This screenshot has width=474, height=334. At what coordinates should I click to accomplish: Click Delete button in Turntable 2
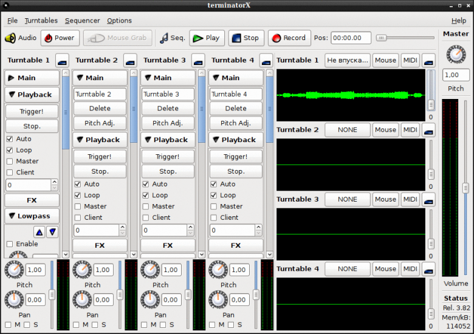[x=100, y=109]
